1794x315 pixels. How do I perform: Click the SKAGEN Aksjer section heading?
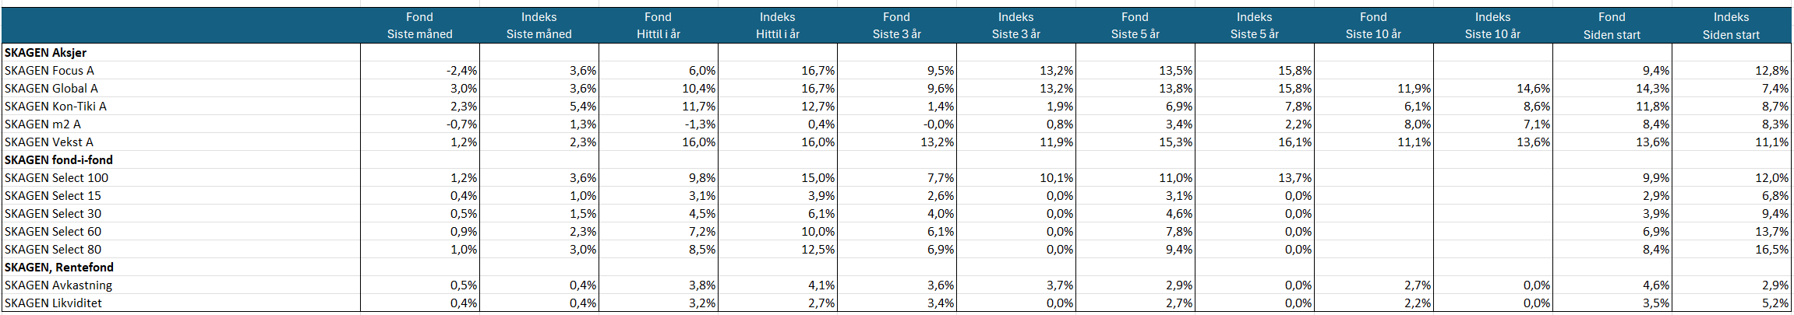click(45, 53)
